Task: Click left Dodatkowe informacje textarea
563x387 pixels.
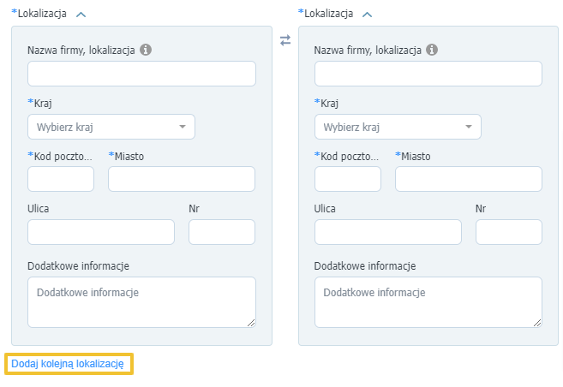Action: pos(142,302)
